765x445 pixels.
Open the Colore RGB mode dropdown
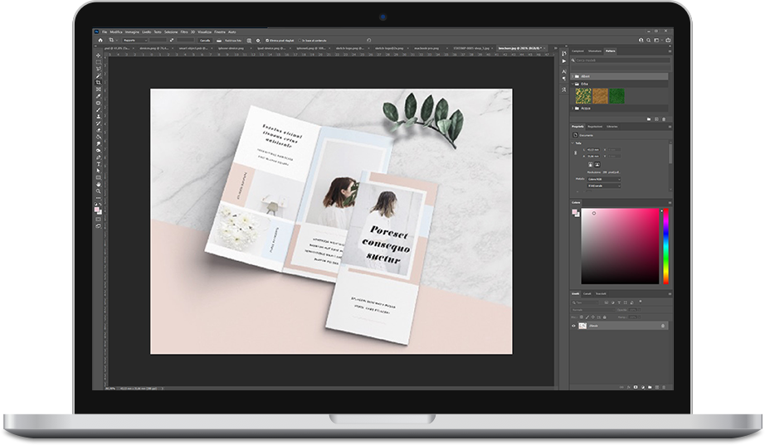pos(604,179)
